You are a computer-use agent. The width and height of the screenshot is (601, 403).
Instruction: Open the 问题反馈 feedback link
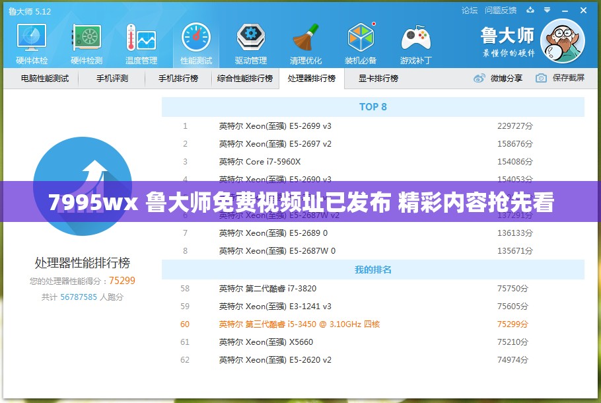pos(501,11)
